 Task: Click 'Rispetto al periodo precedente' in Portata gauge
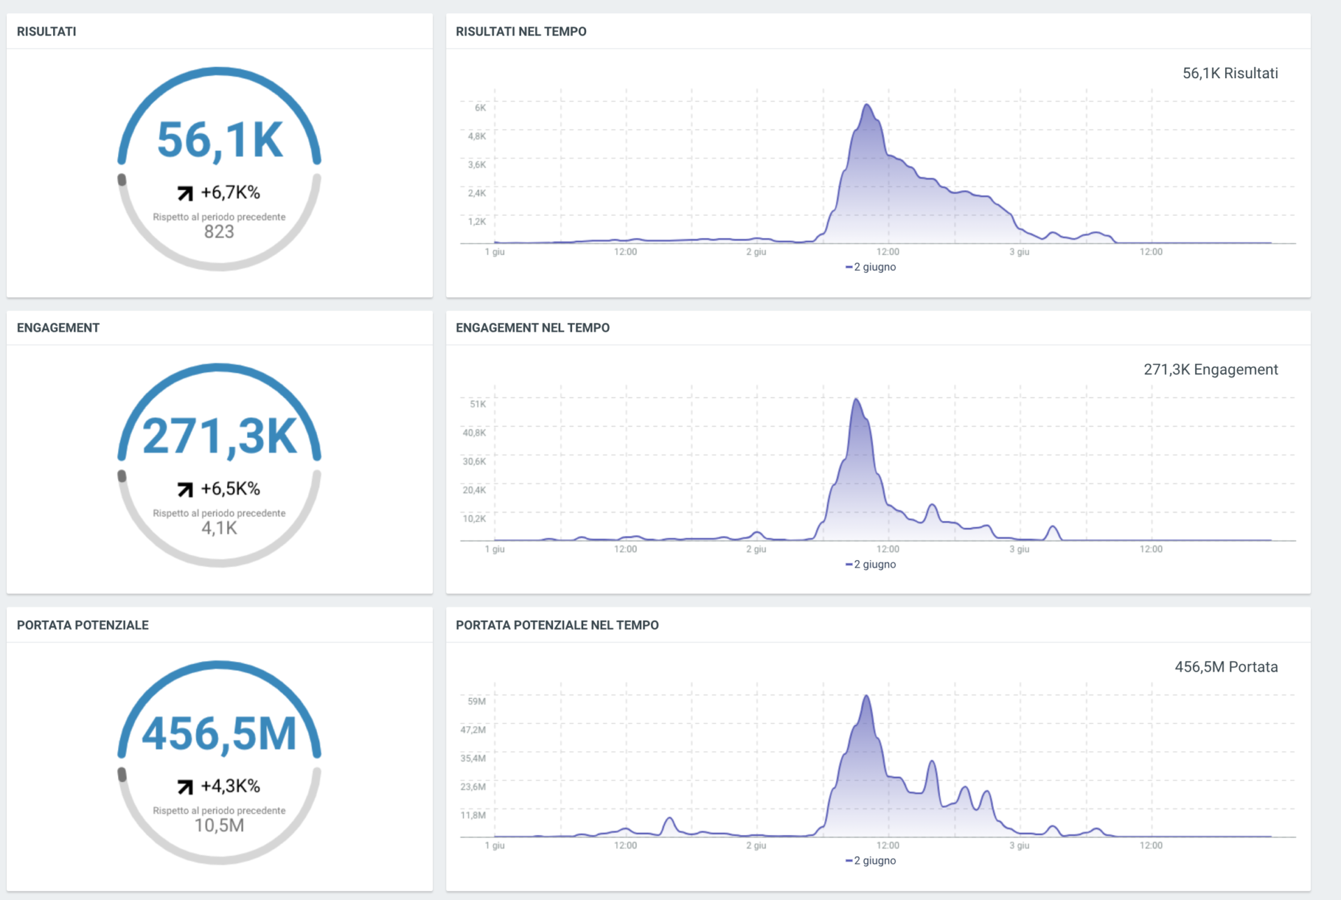click(219, 810)
